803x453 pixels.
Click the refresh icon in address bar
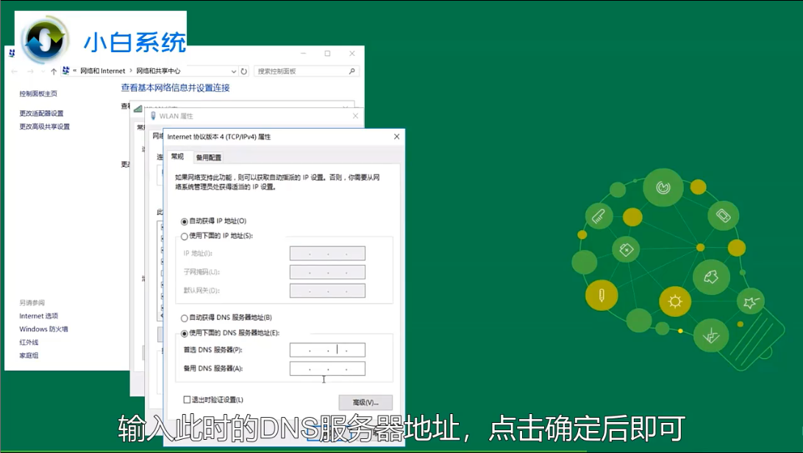click(244, 71)
